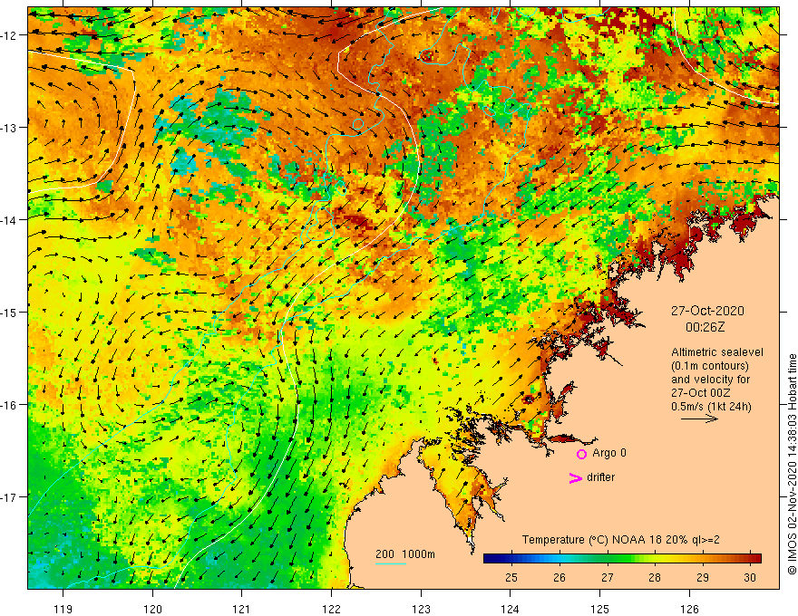This screenshot has width=798, height=616.
Task: Click the magenta Argo 0 circle marker
Action: pyautogui.click(x=581, y=454)
